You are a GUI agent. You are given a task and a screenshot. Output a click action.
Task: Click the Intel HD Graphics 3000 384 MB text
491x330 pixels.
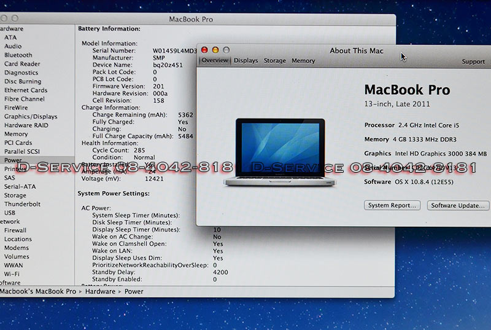[441, 154]
